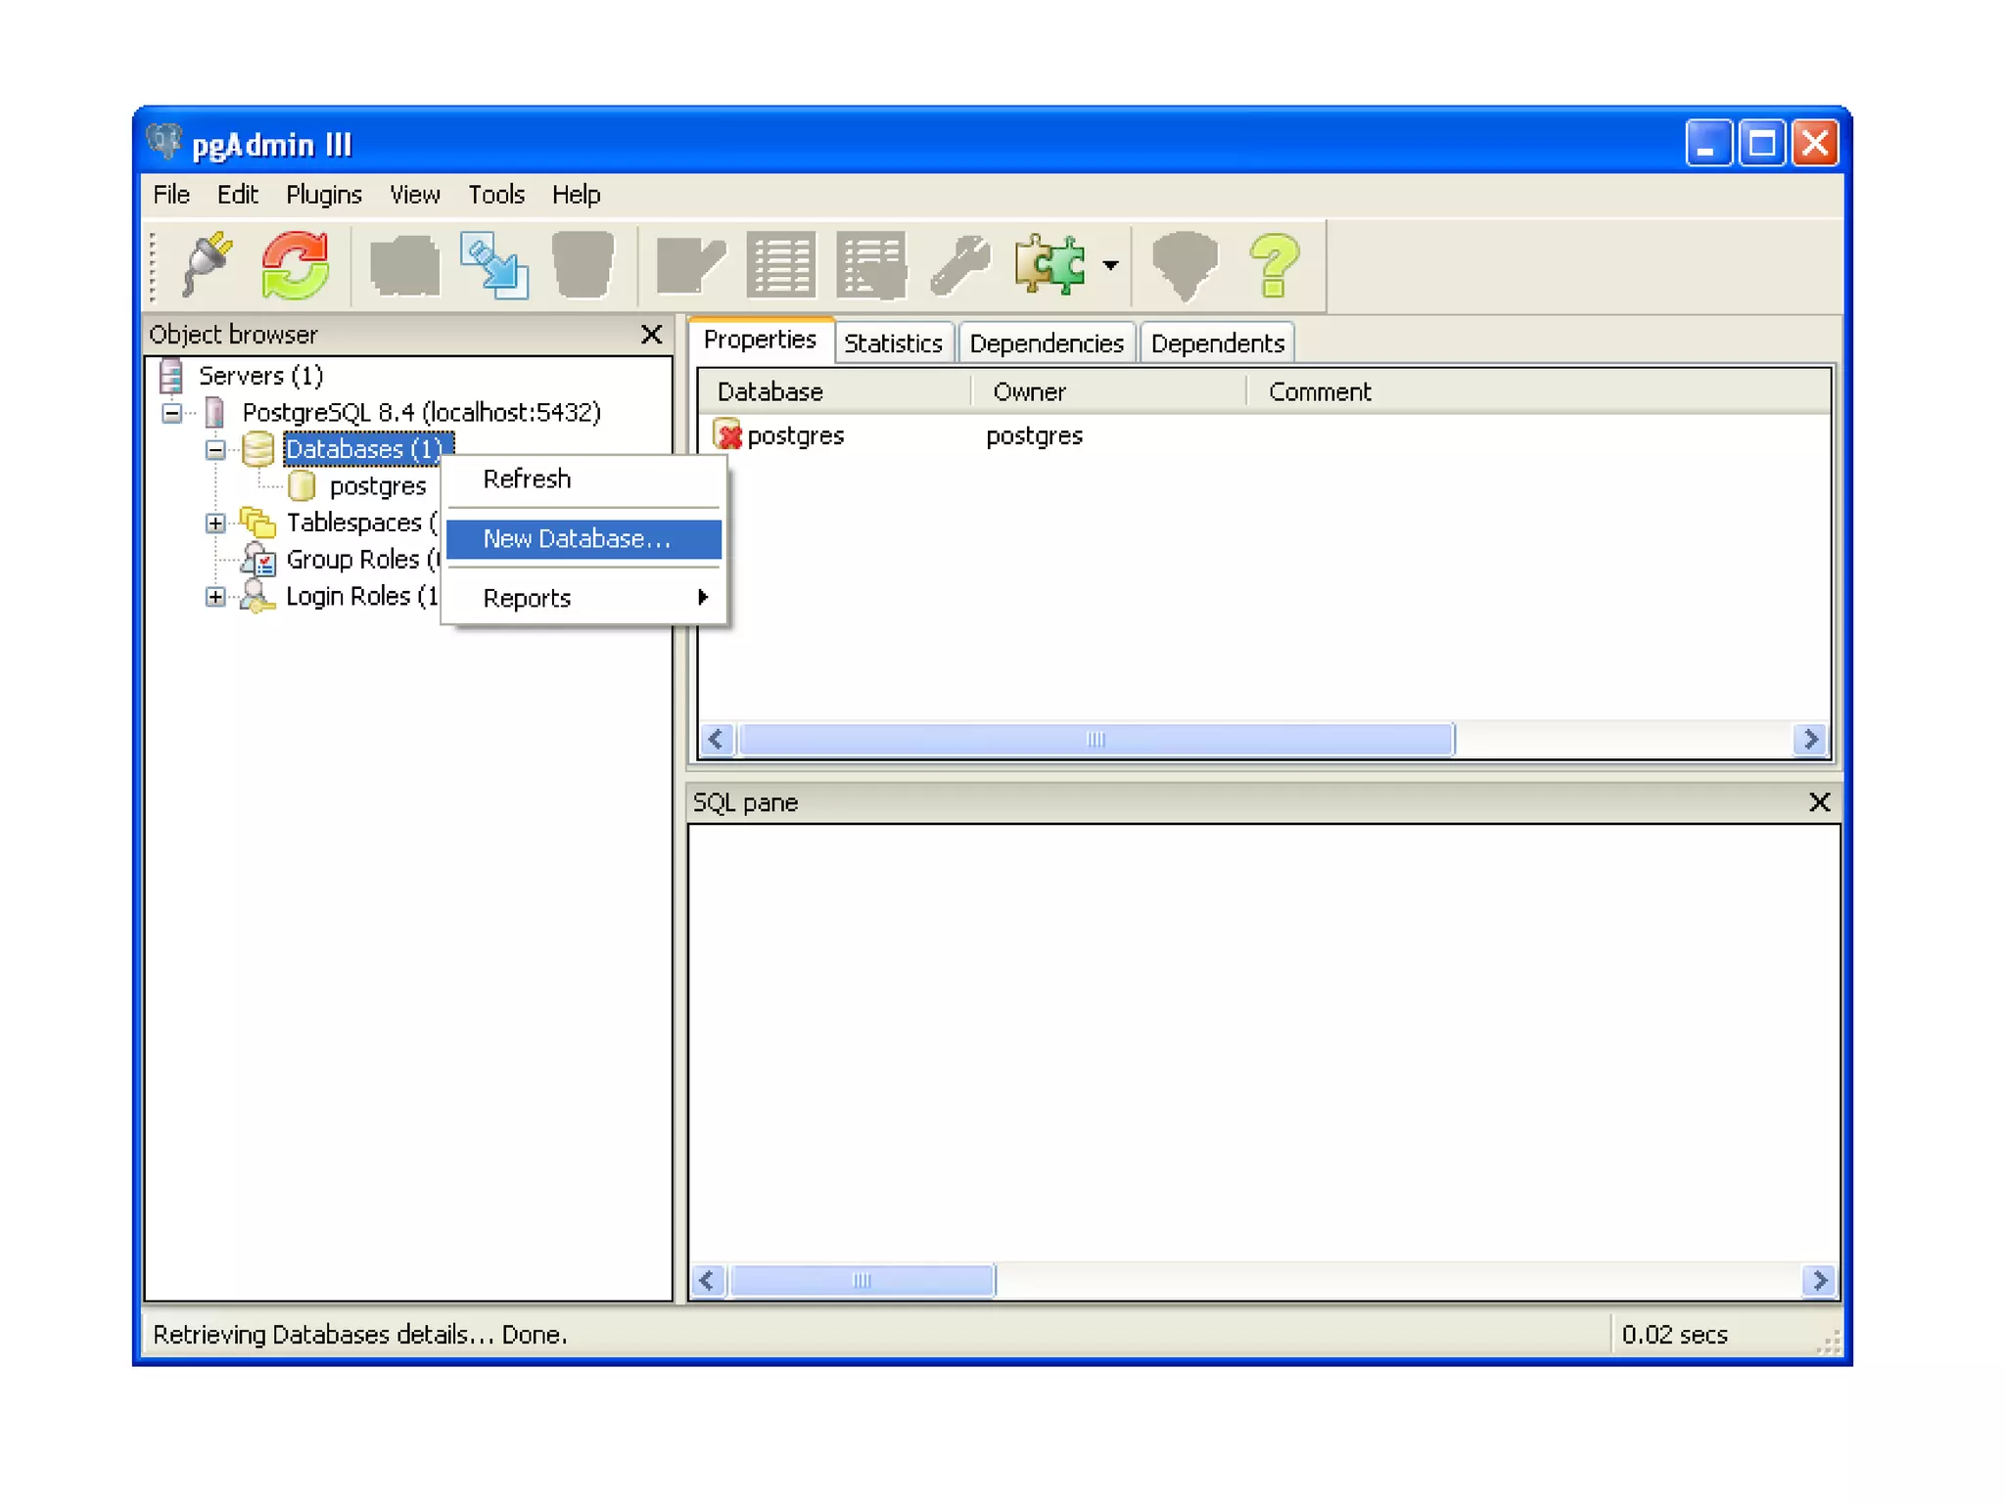This screenshot has width=2005, height=1503.
Task: Choose New Database from context menu
Action: (577, 538)
